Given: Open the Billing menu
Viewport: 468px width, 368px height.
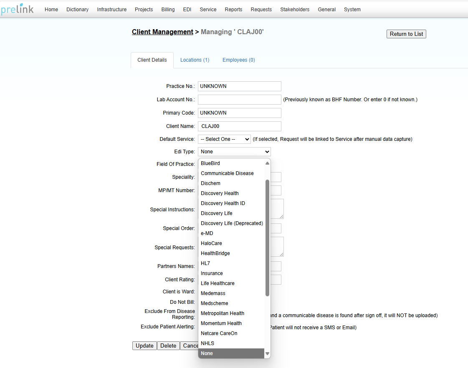Looking at the screenshot, I should coord(168,10).
